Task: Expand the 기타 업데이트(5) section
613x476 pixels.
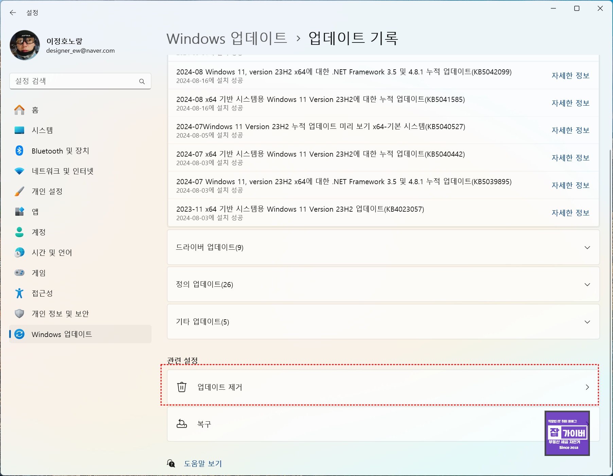Action: pyautogui.click(x=383, y=322)
